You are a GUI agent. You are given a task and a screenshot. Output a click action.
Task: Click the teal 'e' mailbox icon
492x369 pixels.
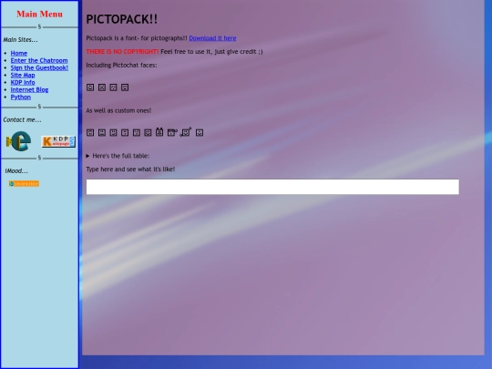tap(18, 141)
